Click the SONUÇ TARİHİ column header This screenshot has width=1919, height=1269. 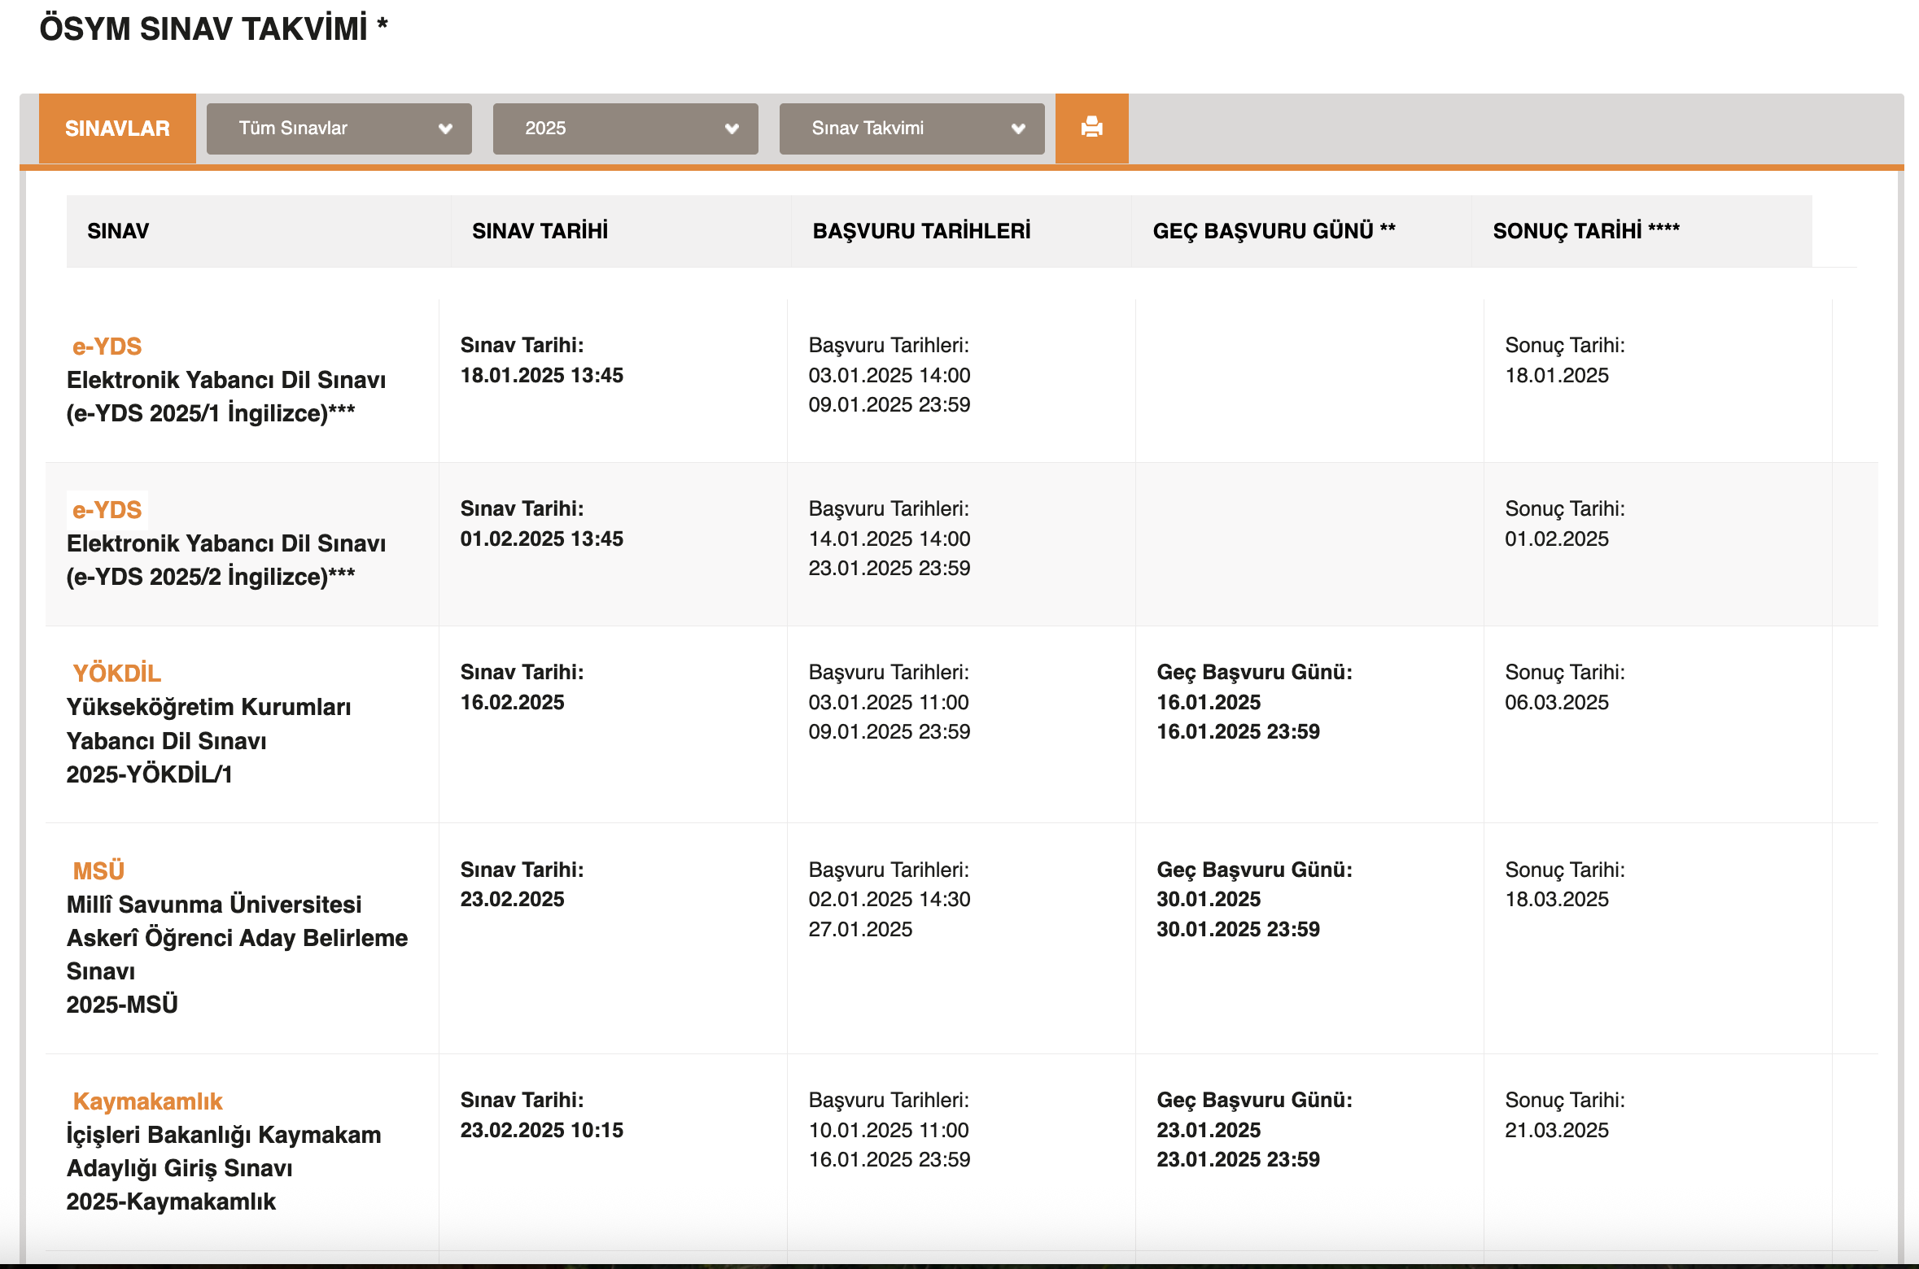click(1585, 231)
